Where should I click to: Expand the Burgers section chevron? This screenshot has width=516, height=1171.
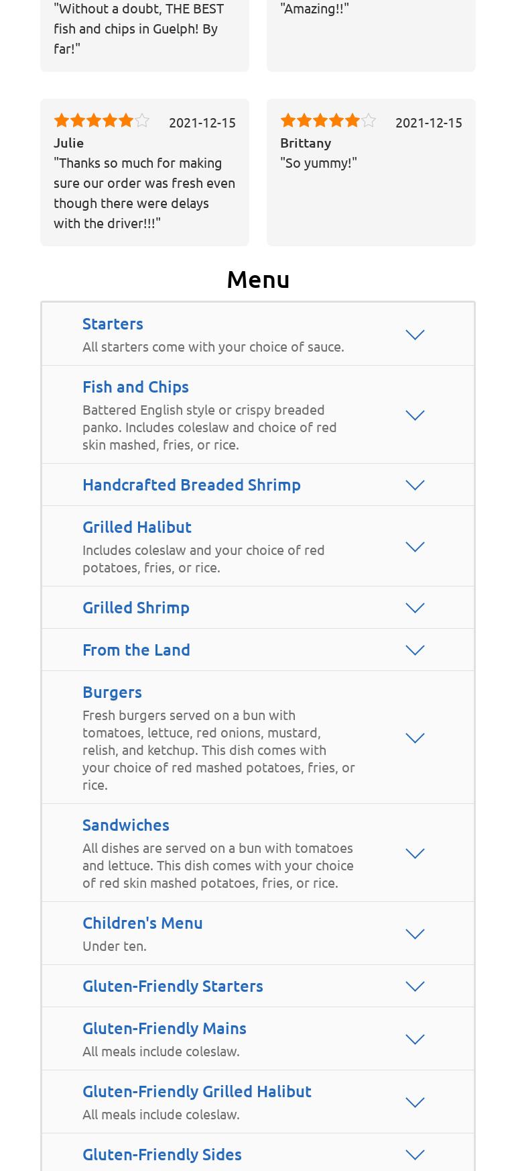(415, 737)
